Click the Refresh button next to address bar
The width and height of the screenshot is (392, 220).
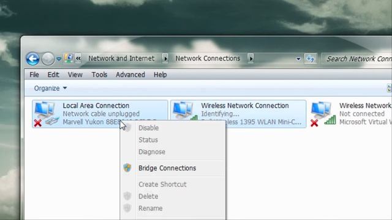[311, 59]
